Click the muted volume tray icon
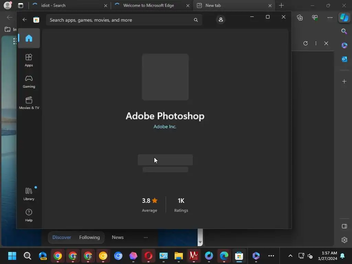This screenshot has width=352, height=264. (x=310, y=256)
